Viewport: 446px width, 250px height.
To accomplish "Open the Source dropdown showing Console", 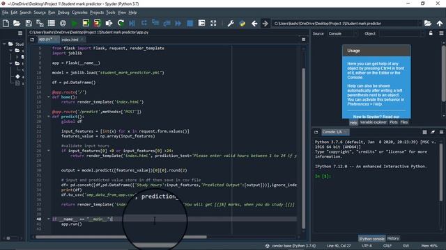I will coord(343,33).
